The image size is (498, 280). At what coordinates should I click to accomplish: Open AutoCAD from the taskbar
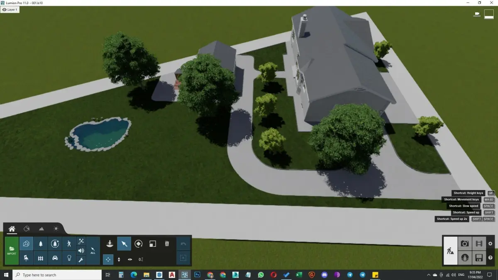coord(172,275)
